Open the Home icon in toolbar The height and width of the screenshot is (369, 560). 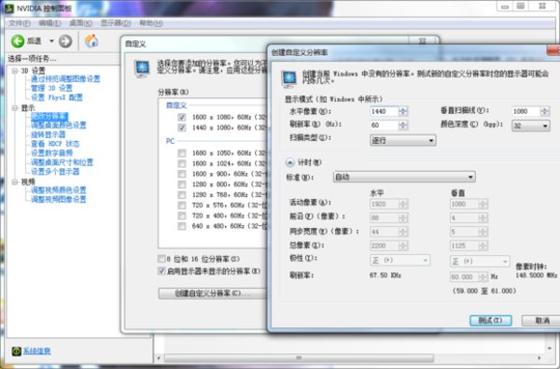(x=91, y=41)
